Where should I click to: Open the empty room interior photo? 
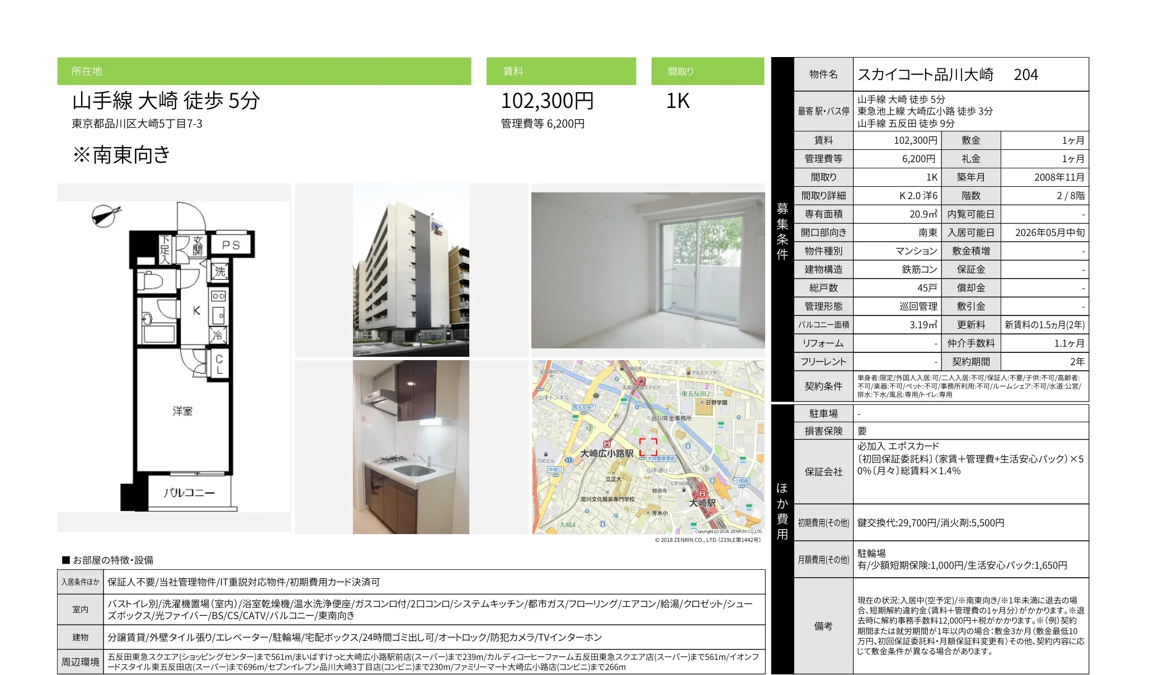pos(648,270)
